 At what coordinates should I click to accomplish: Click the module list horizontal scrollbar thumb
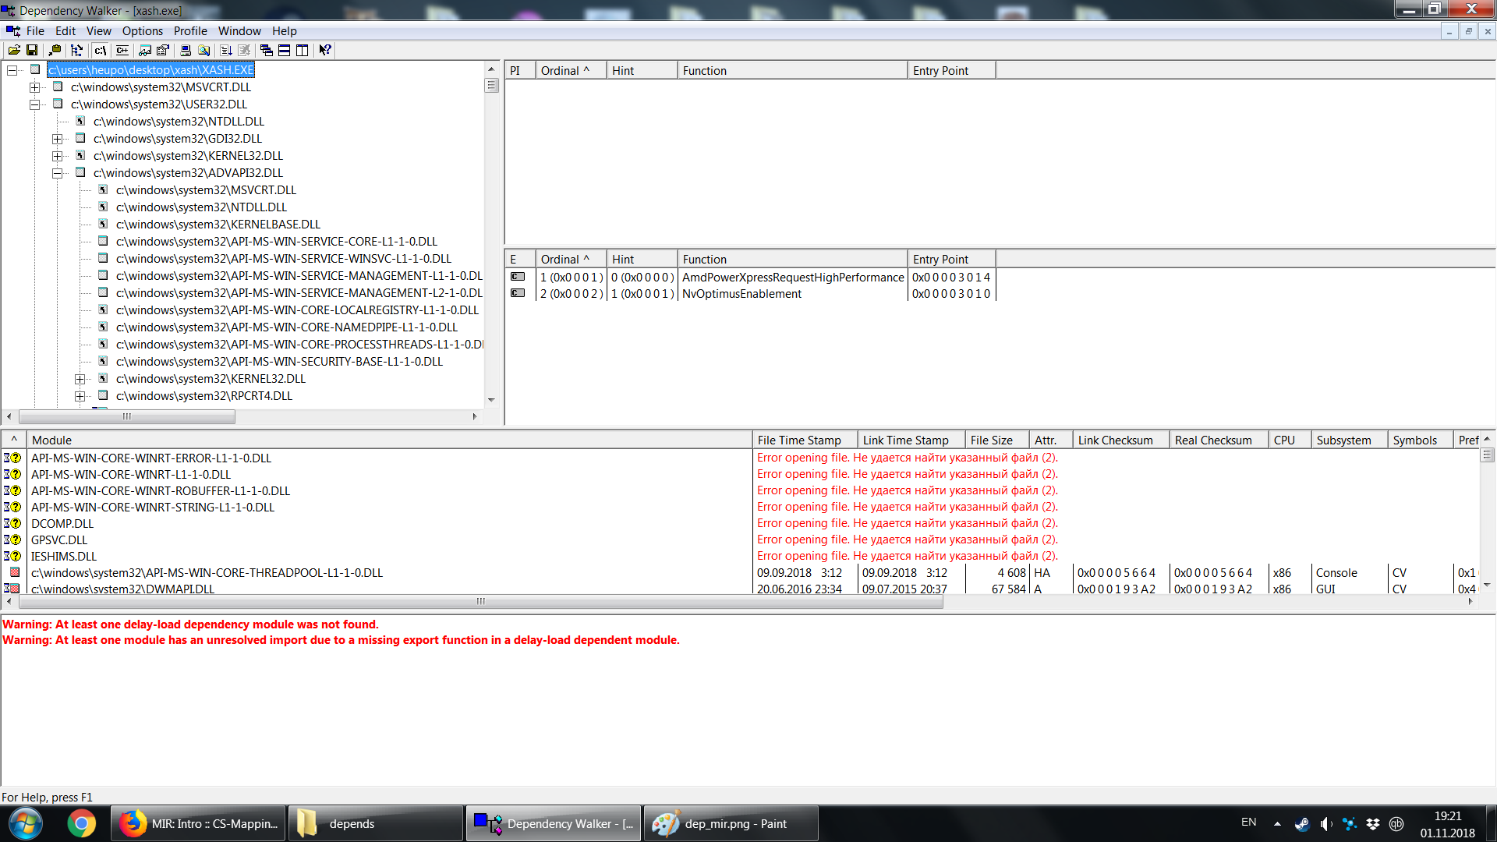(x=480, y=602)
